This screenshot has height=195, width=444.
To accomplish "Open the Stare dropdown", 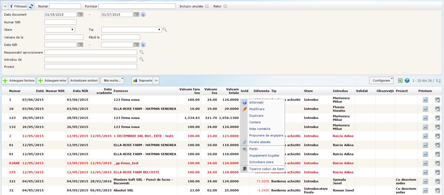I will click(60, 30).
